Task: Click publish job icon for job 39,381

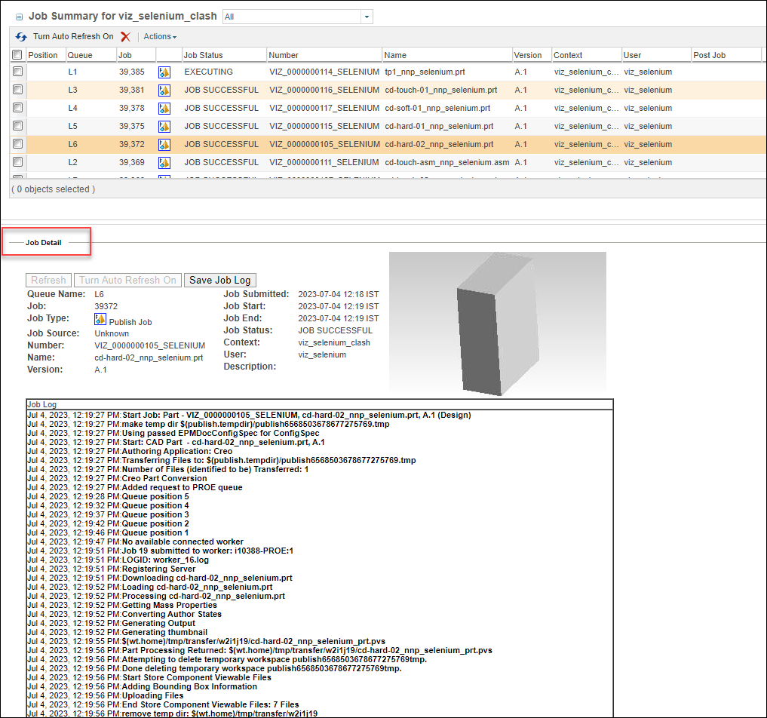Action: 164,91
